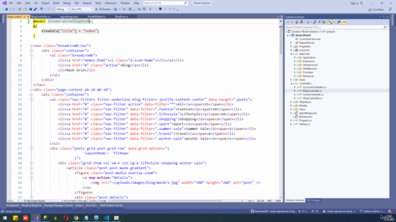
Task: Toggle bookmark from the toolbar
Action: click(x=160, y=9)
